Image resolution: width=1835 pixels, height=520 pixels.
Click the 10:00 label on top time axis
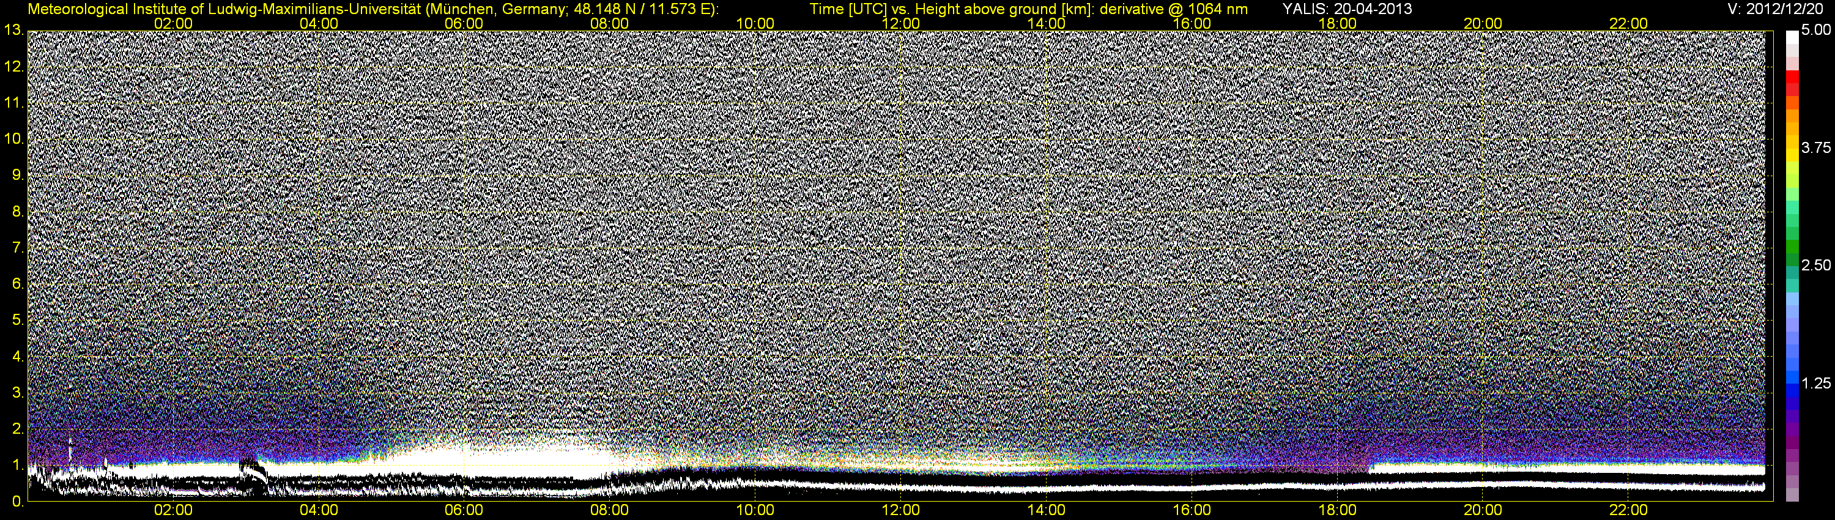755,23
